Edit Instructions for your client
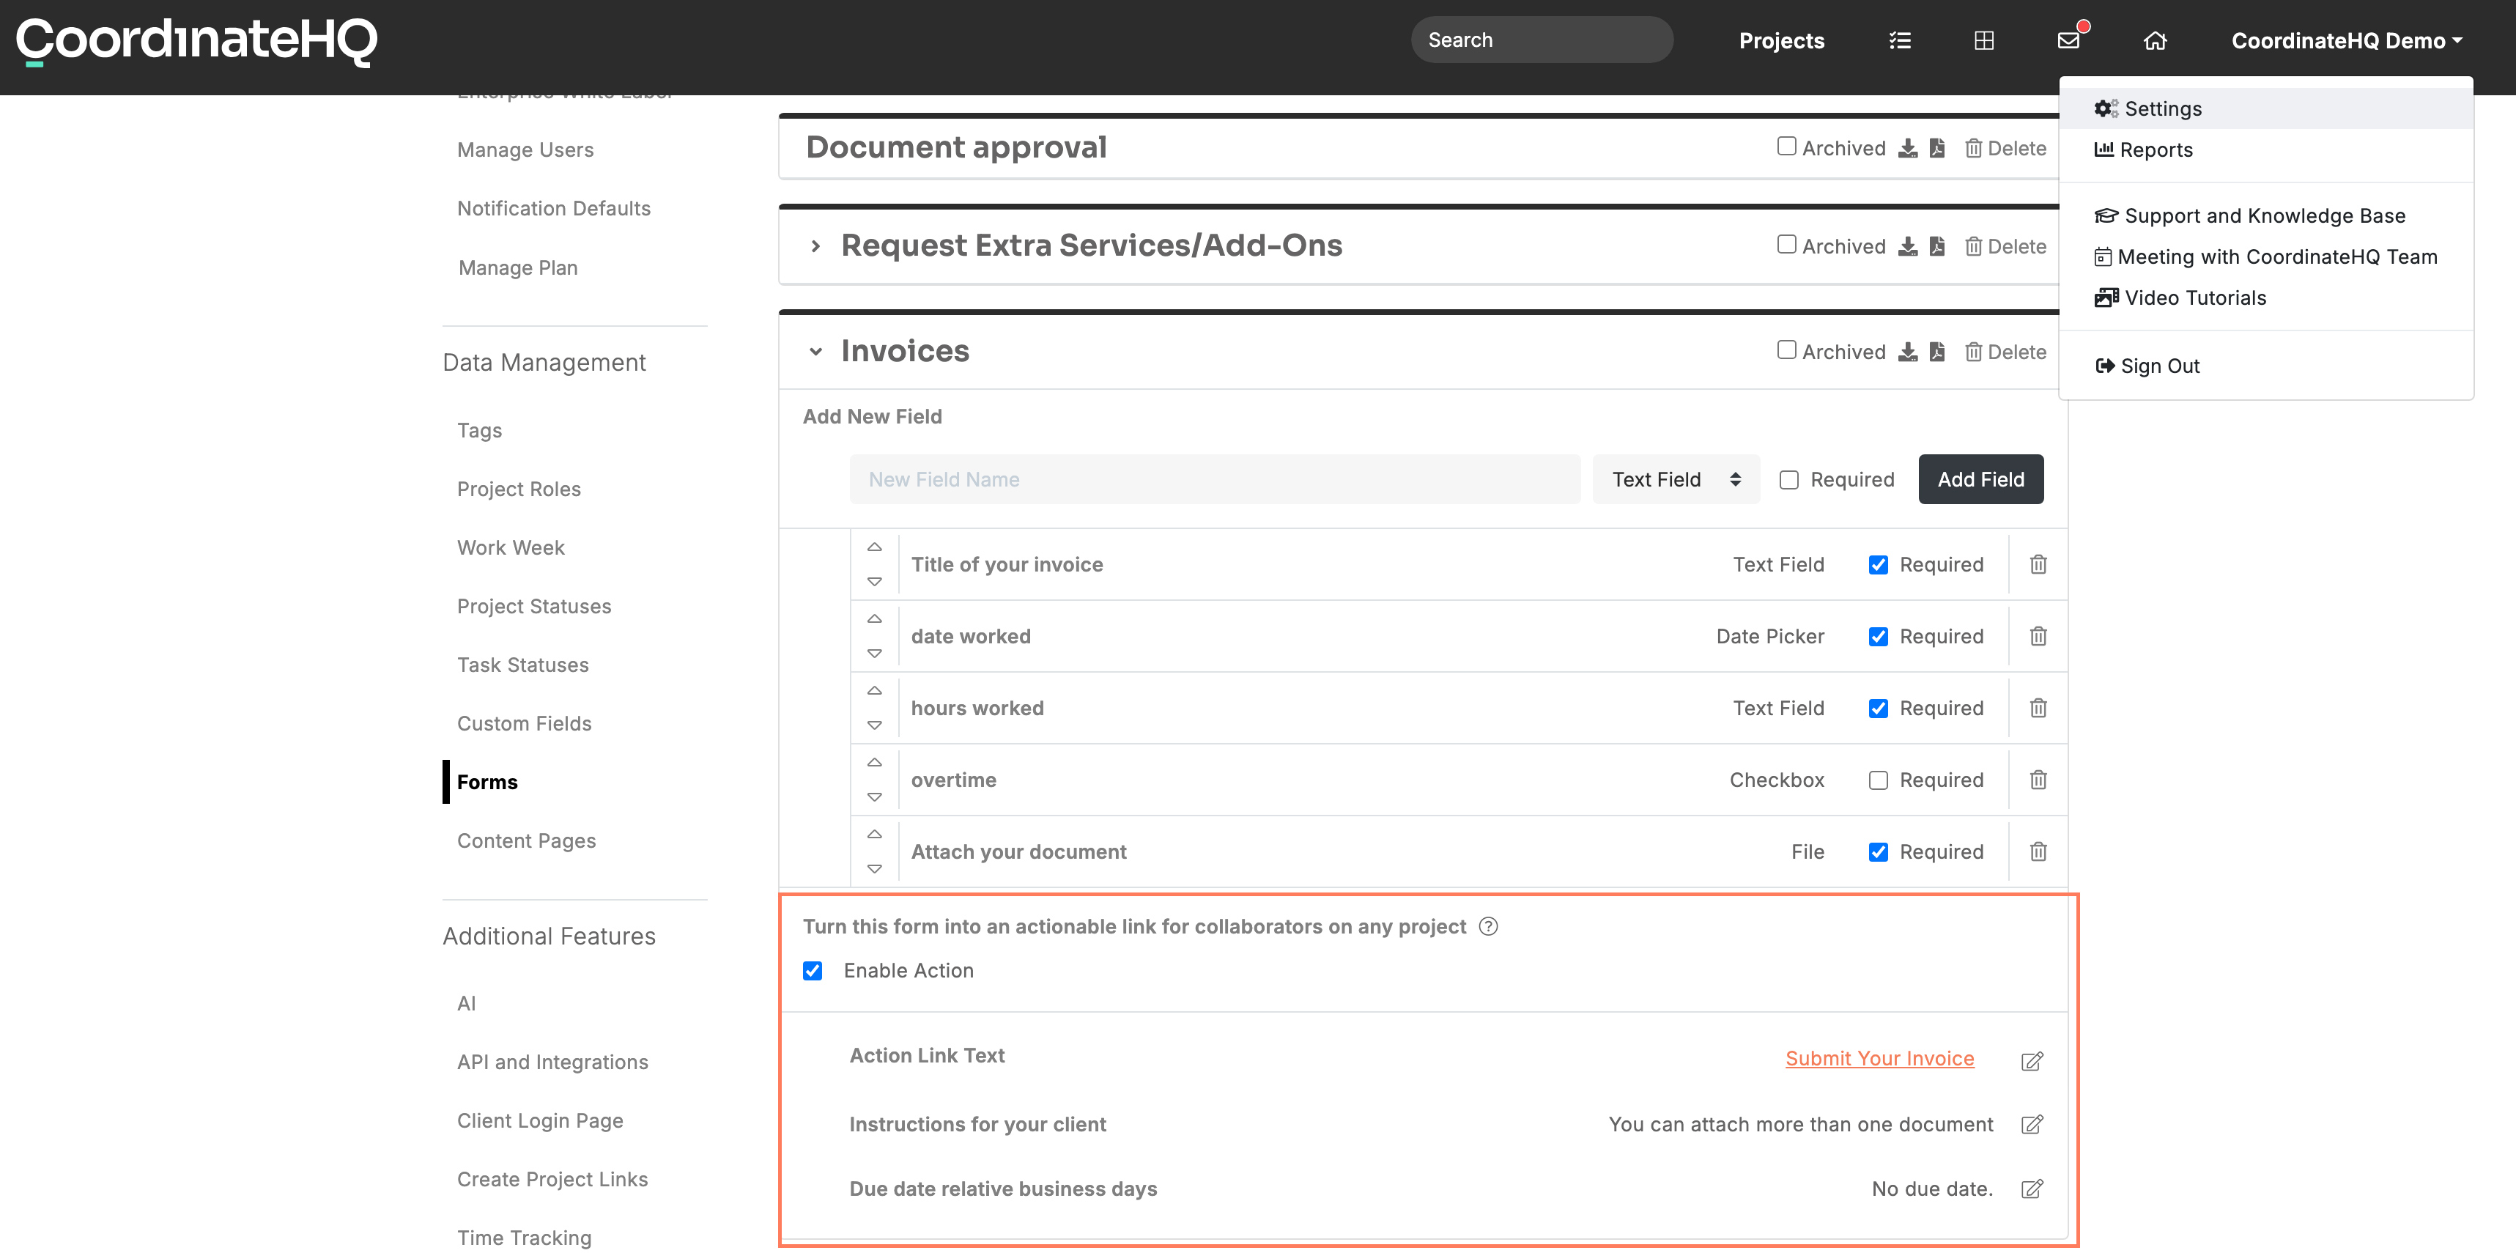Viewport: 2516px width, 1253px height. [2032, 1124]
